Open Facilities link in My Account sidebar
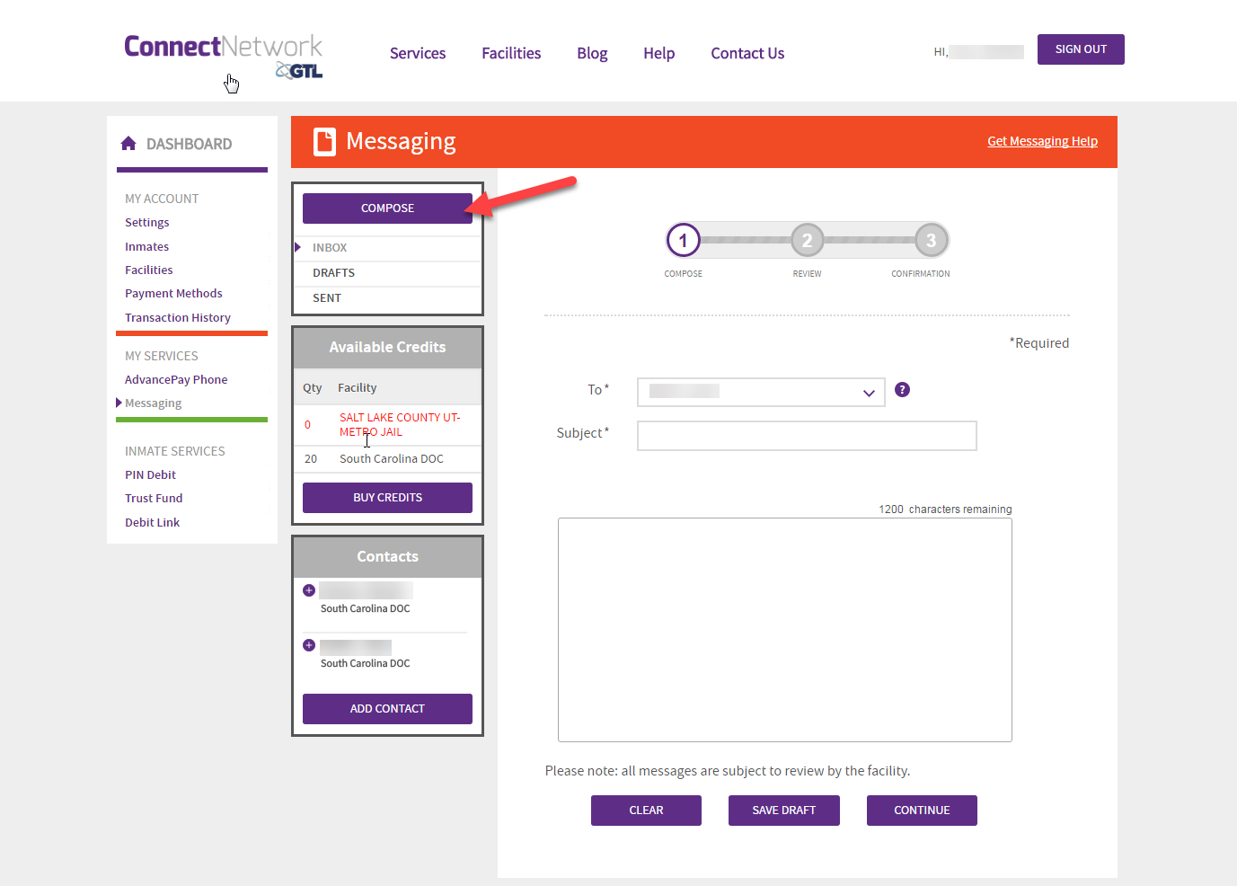Image resolution: width=1237 pixels, height=886 pixels. click(x=149, y=270)
